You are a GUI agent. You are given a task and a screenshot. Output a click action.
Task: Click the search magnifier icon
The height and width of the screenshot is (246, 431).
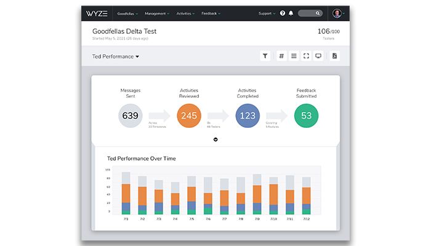pyautogui.click(x=318, y=13)
